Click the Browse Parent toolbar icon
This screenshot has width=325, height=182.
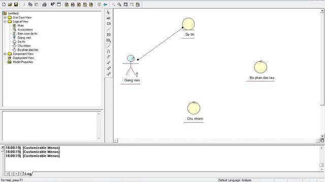(x=99, y=5)
